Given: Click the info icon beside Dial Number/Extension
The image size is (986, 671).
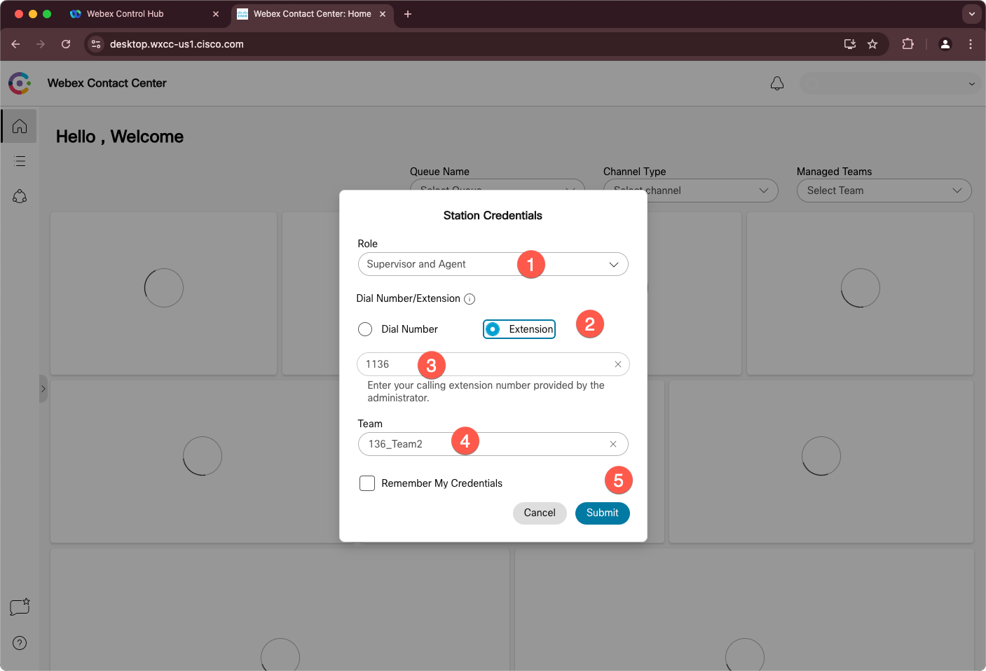Looking at the screenshot, I should [x=470, y=299].
